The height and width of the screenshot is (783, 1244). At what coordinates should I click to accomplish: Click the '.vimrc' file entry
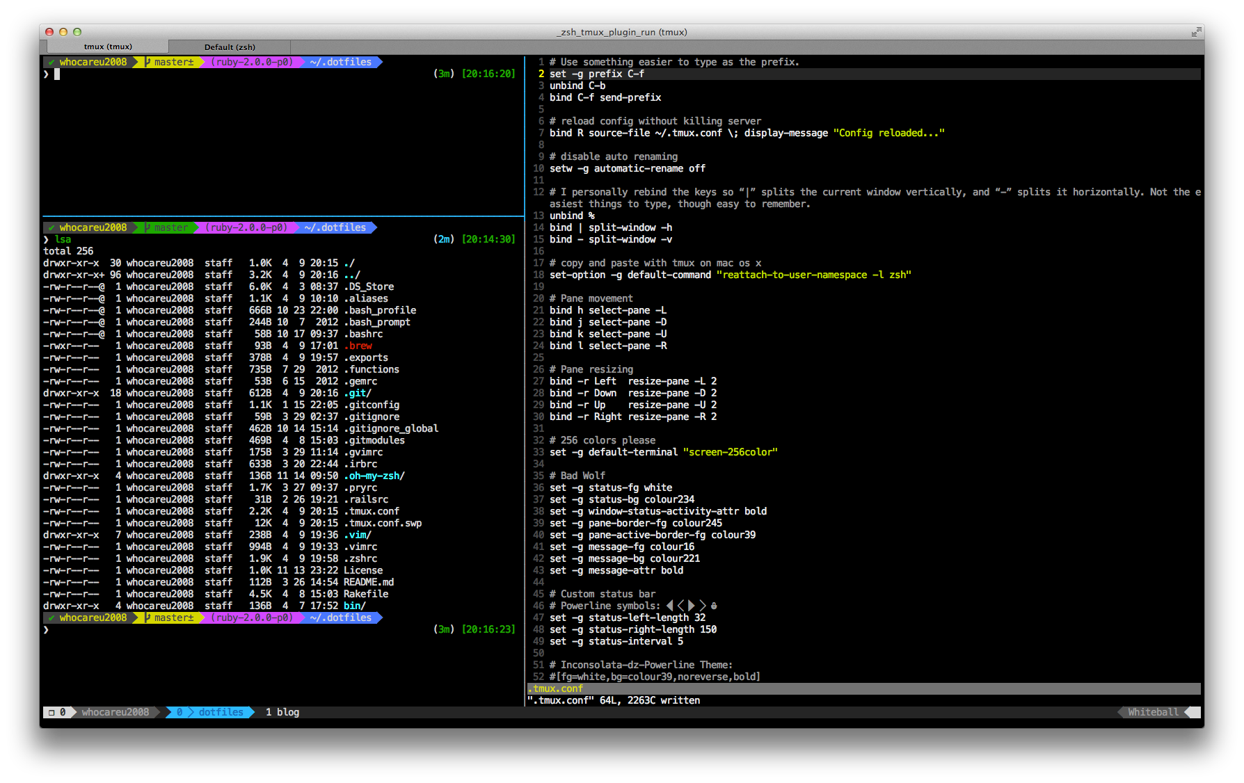coord(360,547)
